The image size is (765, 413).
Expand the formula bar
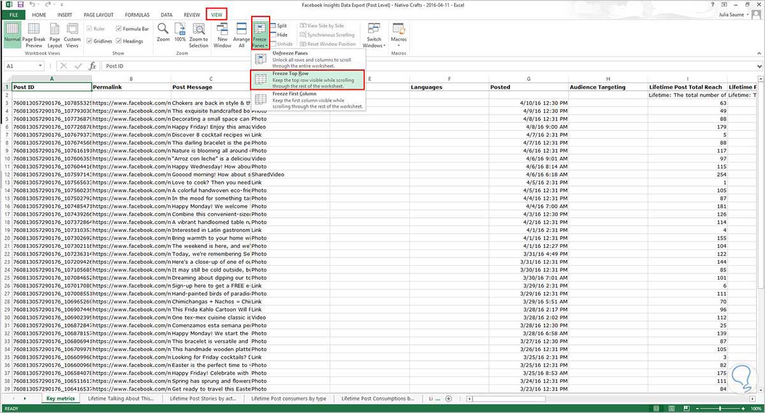(759, 66)
